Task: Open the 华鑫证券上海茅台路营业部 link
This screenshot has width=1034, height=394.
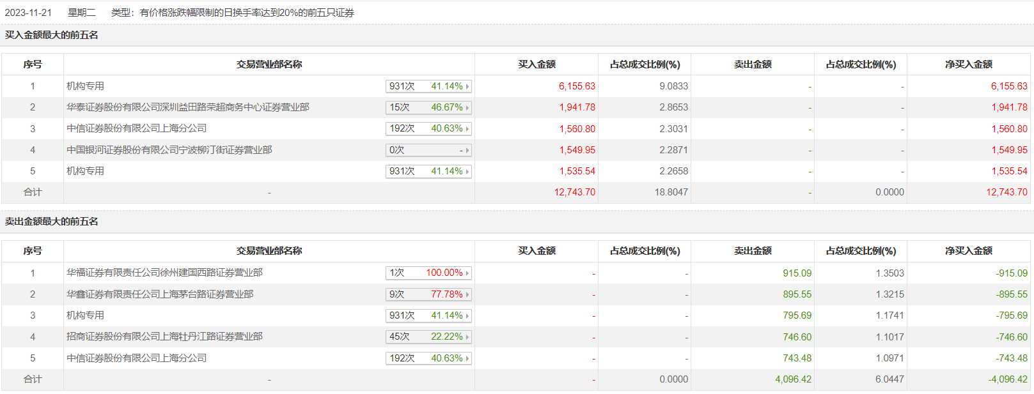Action: [160, 294]
